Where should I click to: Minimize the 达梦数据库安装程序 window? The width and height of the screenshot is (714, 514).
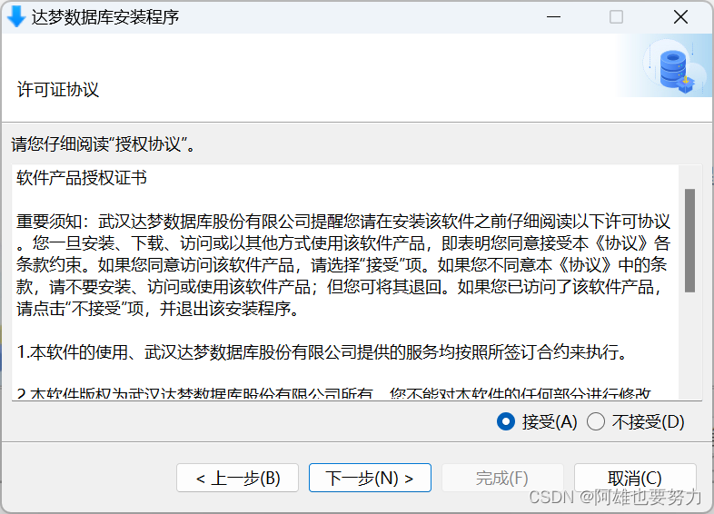(553, 17)
